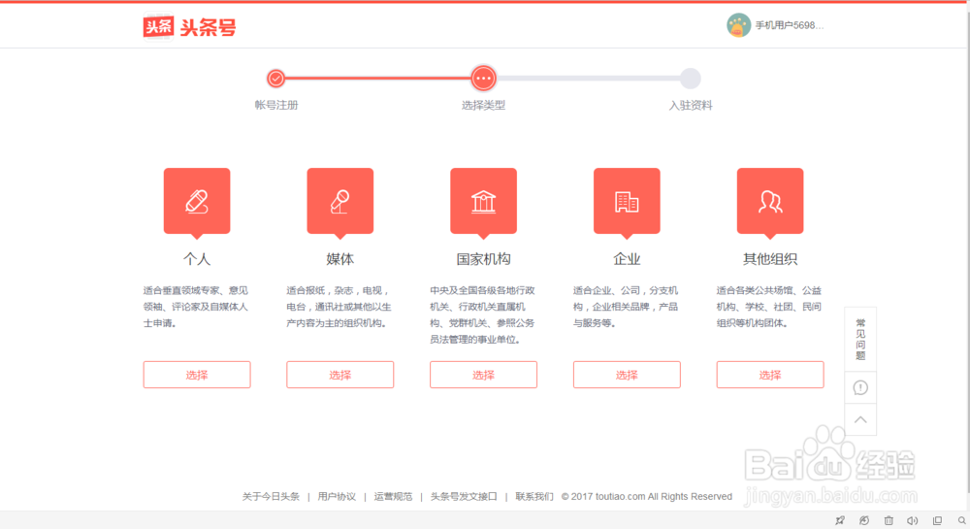Open 联系我们 footer link

point(534,496)
